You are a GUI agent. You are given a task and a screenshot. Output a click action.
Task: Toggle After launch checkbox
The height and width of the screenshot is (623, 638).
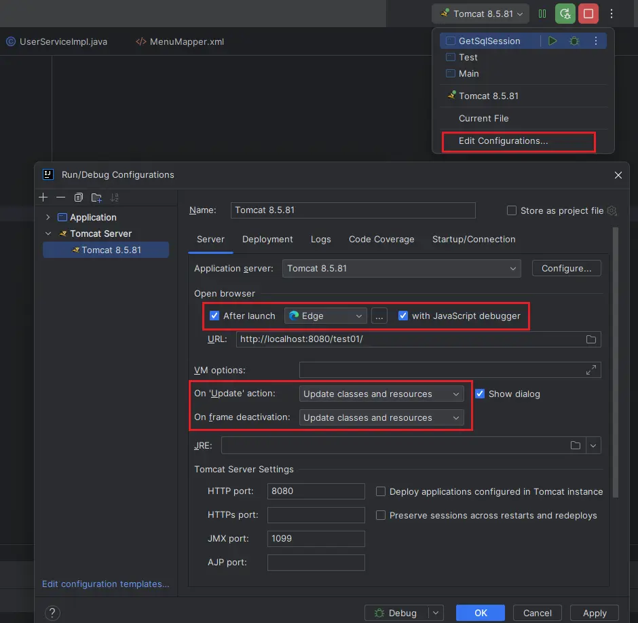214,316
